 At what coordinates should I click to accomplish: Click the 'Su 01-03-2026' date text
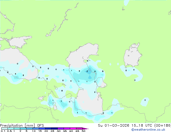(114, 126)
